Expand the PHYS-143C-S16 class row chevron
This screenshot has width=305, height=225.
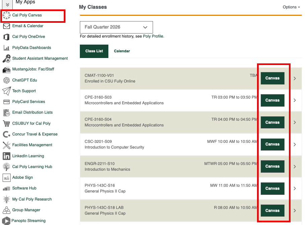(x=295, y=188)
